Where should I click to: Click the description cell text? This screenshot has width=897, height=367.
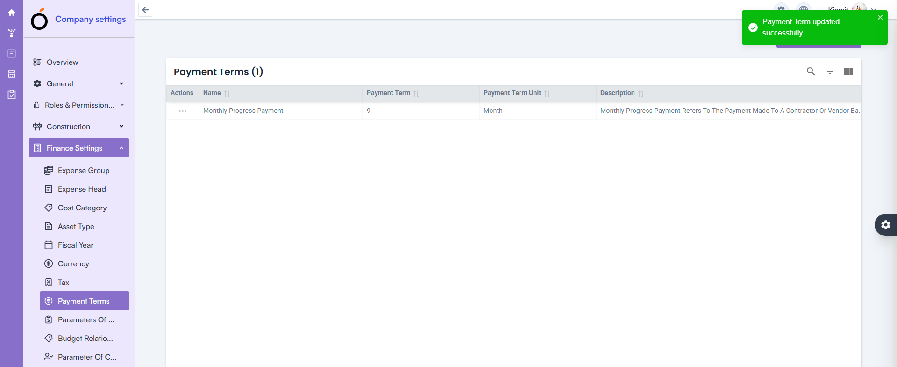pos(731,111)
